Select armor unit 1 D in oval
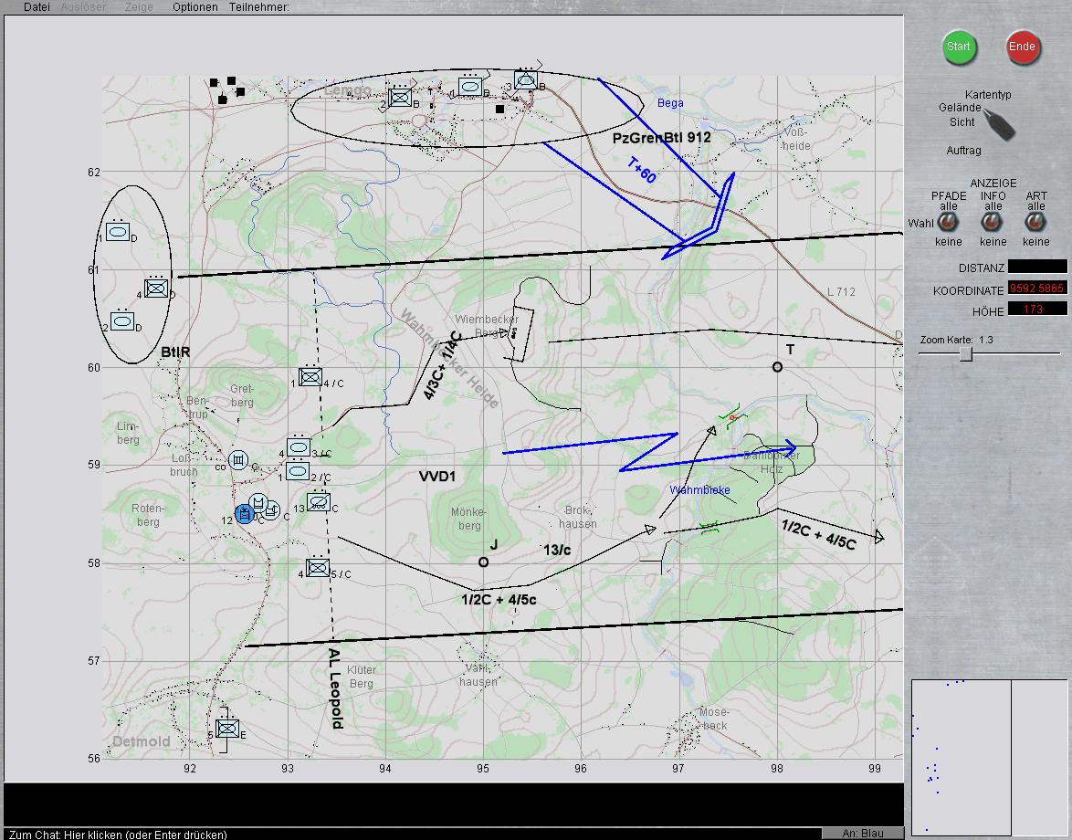Viewport: 1072px width, 840px height. (118, 232)
